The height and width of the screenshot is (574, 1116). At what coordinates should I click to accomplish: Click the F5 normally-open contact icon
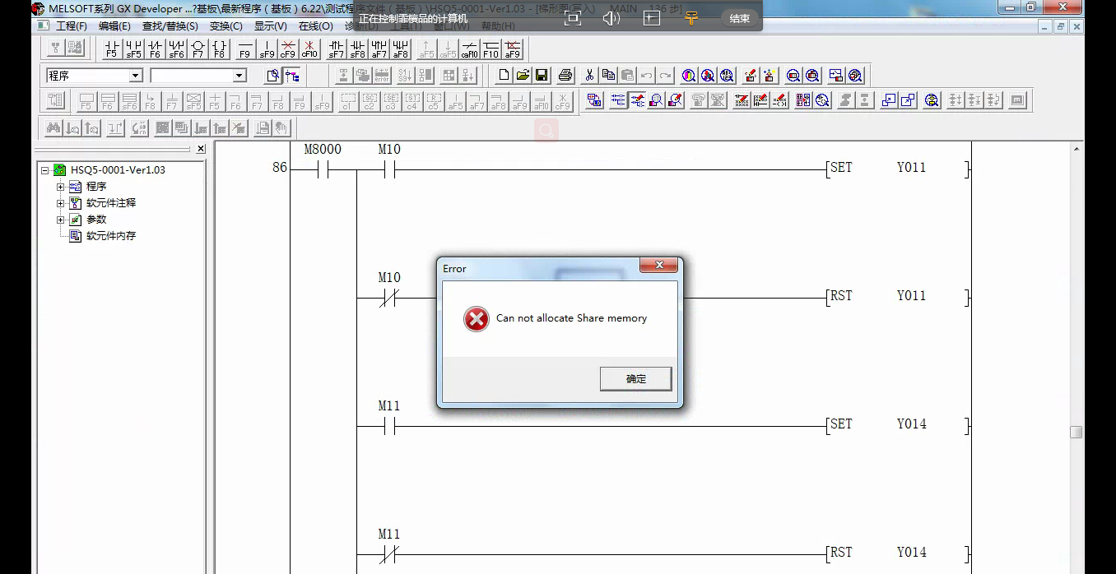point(112,49)
